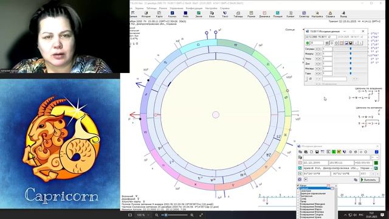Viewport: 389px width, 219px height.
Task: Click the blue square icon at source data toolbar end
Action: (377, 151)
